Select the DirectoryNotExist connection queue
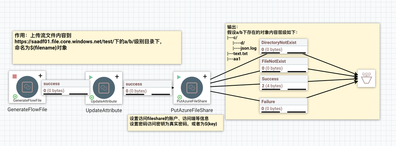Viewport: 396px width, 146px height. tap(284, 46)
